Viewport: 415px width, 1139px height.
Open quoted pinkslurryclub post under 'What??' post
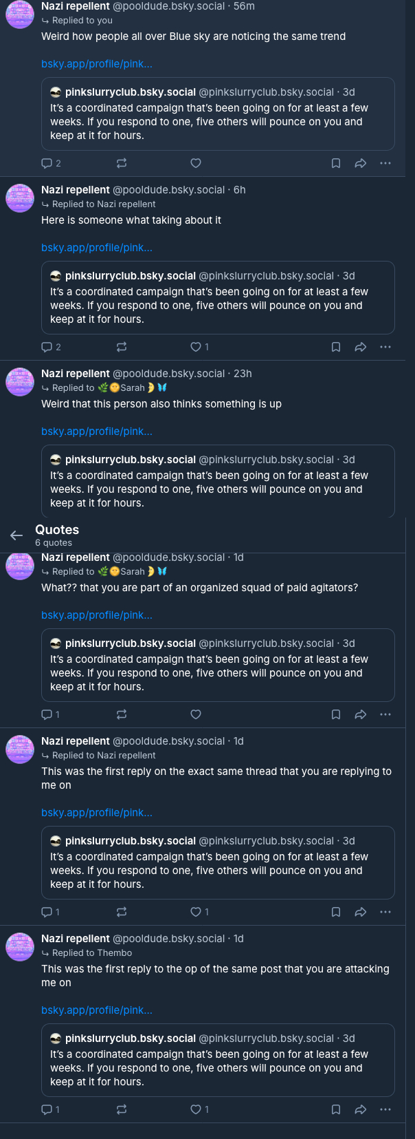[x=218, y=665]
